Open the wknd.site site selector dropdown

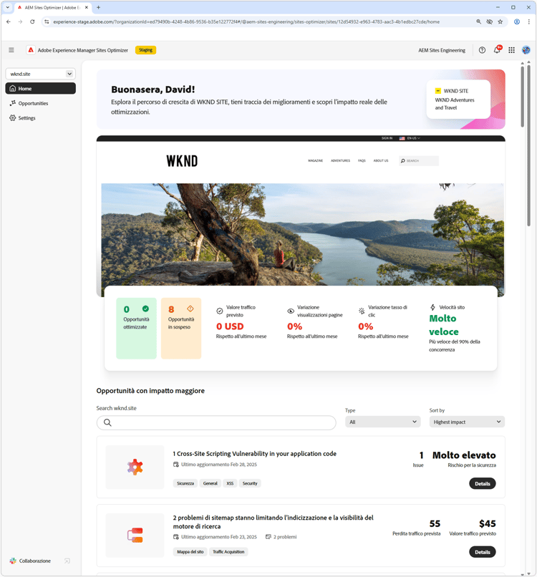point(41,74)
